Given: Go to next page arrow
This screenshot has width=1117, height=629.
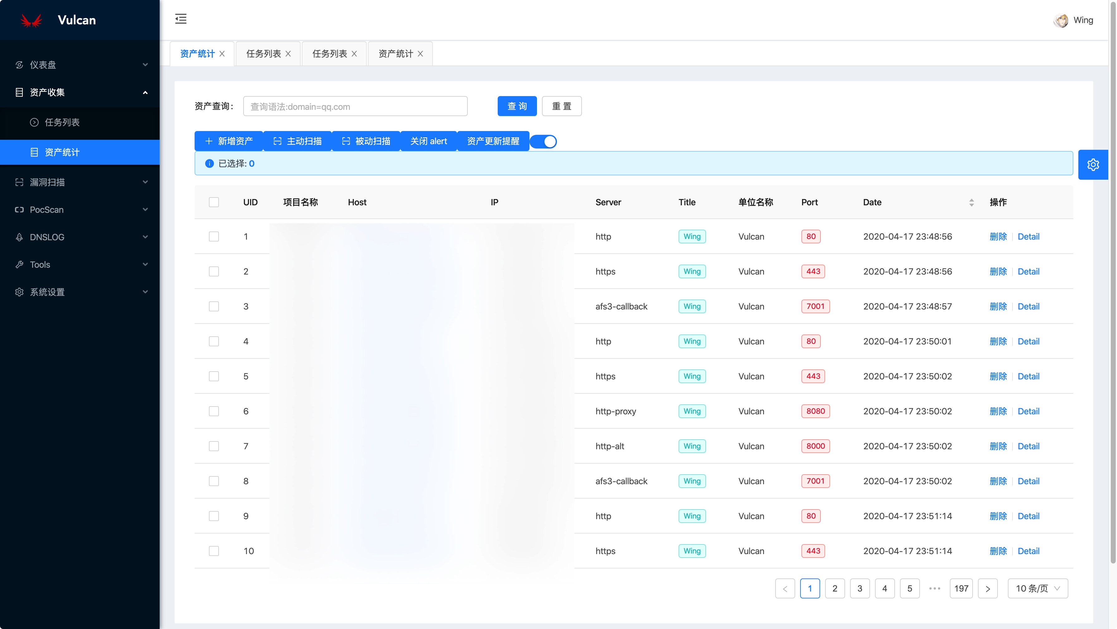Looking at the screenshot, I should 987,589.
